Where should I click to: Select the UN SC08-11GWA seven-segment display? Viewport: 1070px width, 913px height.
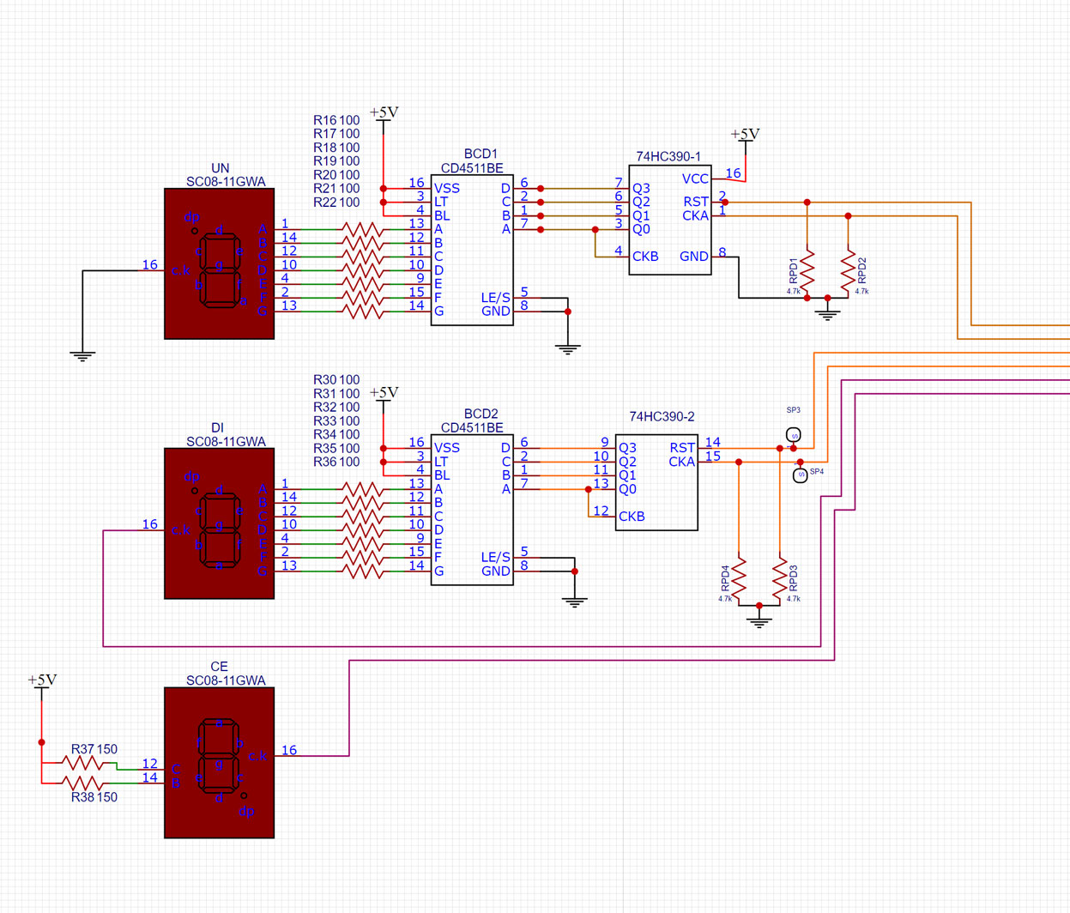click(x=220, y=264)
